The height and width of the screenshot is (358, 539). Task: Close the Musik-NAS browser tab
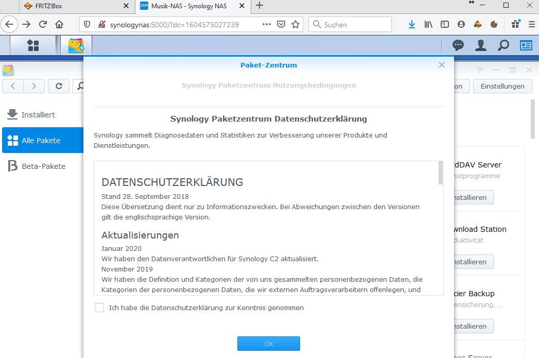pyautogui.click(x=242, y=6)
